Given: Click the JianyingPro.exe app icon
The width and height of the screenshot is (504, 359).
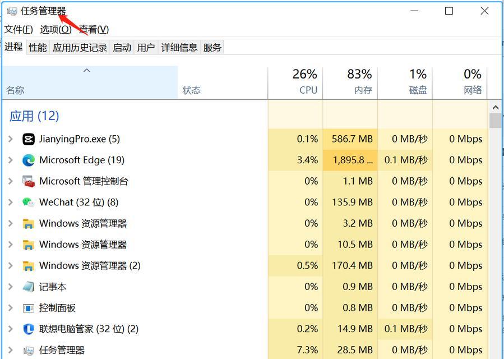Looking at the screenshot, I should (28, 139).
